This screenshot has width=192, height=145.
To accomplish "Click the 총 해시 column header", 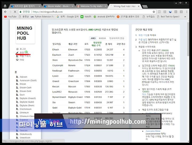I will [109, 44].
